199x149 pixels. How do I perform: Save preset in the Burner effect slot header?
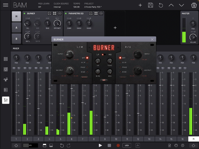click(49, 13)
